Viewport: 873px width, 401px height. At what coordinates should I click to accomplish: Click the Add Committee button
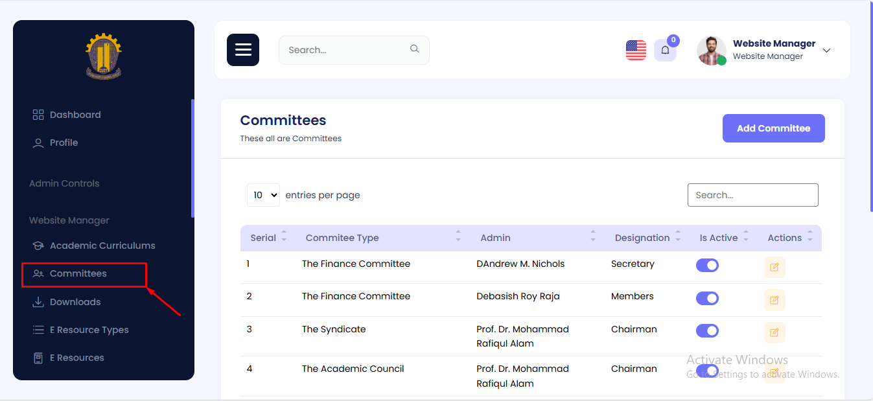pos(773,128)
